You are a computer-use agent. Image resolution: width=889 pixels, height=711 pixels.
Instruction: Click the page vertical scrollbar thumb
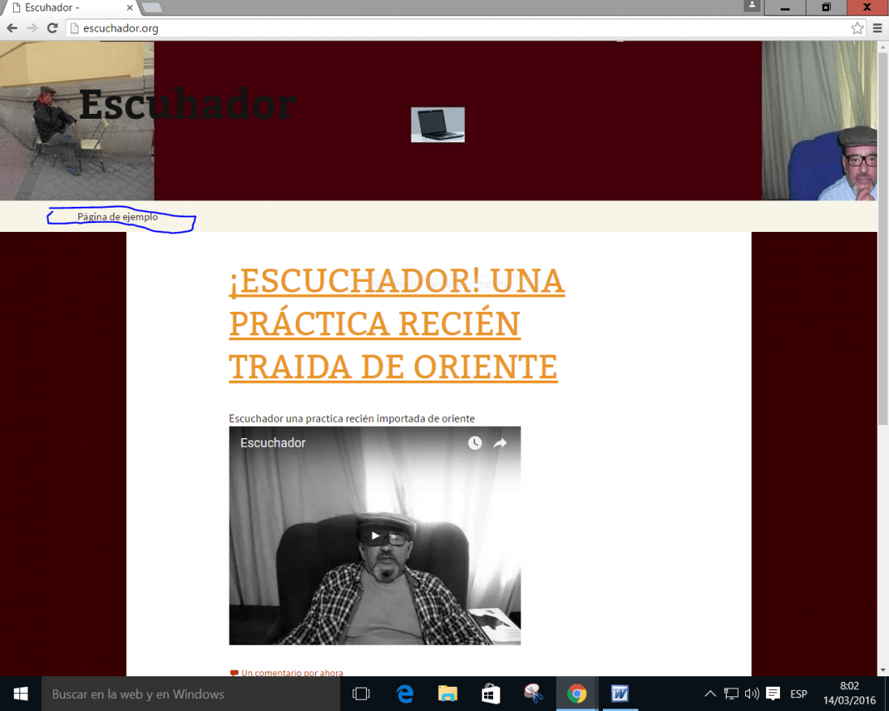[883, 238]
